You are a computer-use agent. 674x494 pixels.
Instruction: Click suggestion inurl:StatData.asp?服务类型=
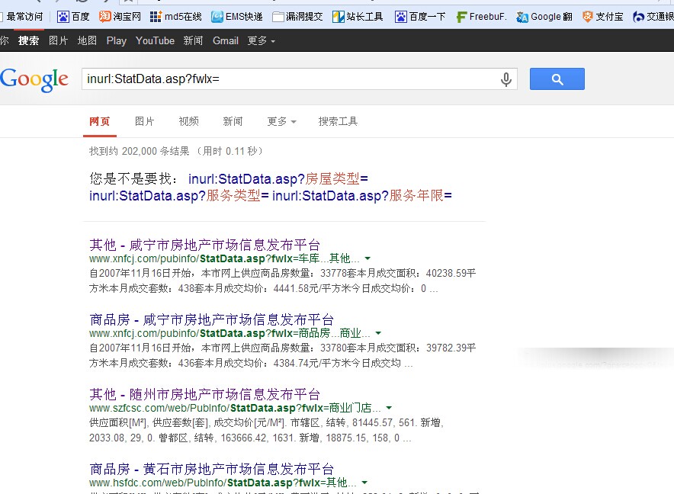pos(179,196)
